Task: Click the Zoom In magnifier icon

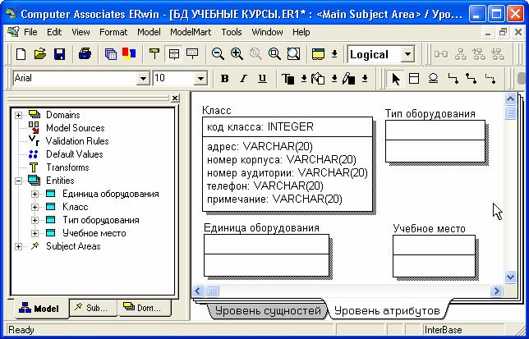Action: click(x=237, y=54)
